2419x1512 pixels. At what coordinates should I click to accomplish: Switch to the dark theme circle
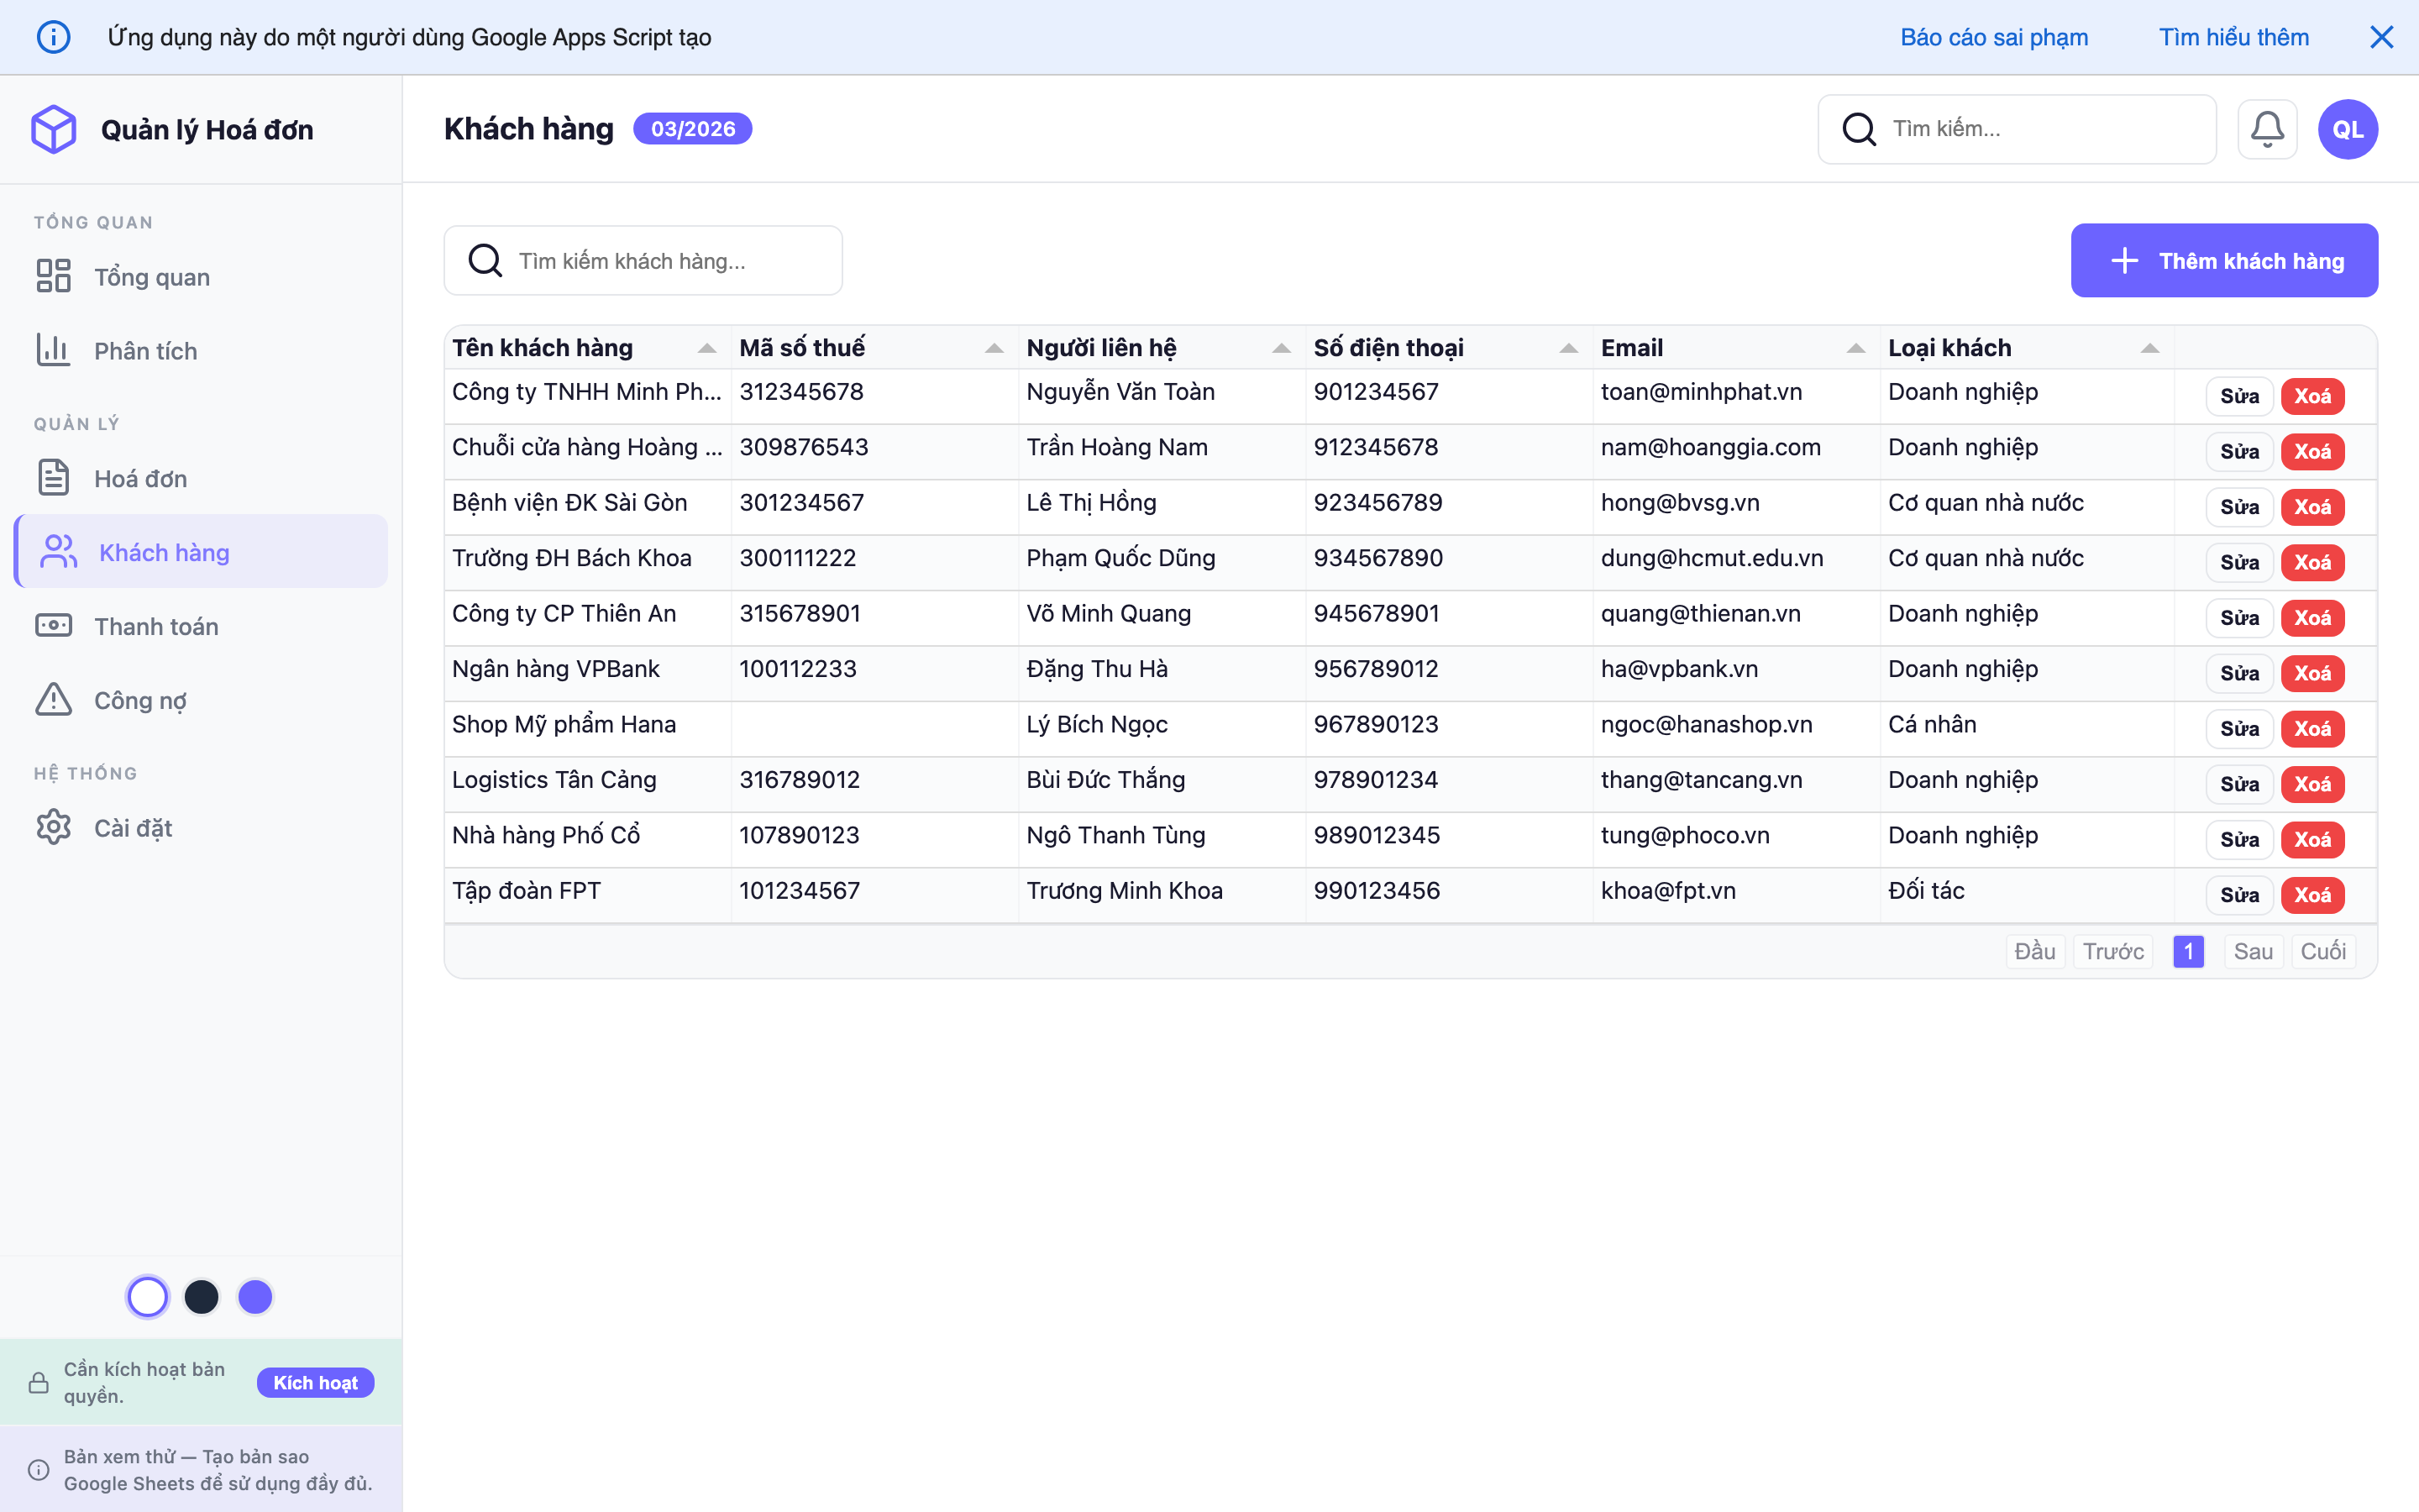coord(202,1297)
